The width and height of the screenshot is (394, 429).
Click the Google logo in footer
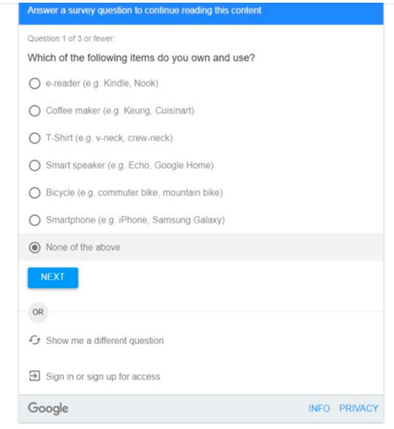pyautogui.click(x=48, y=409)
